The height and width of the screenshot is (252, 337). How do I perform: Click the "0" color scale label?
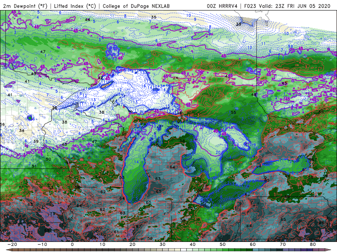click(x=72, y=244)
